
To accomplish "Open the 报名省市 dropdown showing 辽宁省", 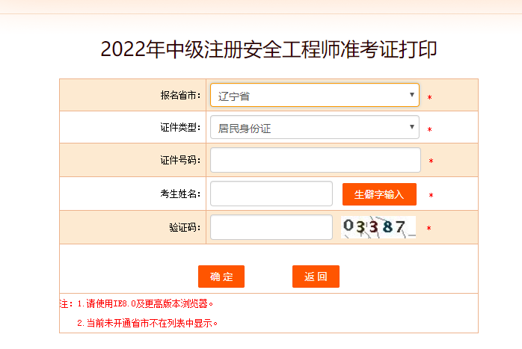I will pyautogui.click(x=310, y=96).
